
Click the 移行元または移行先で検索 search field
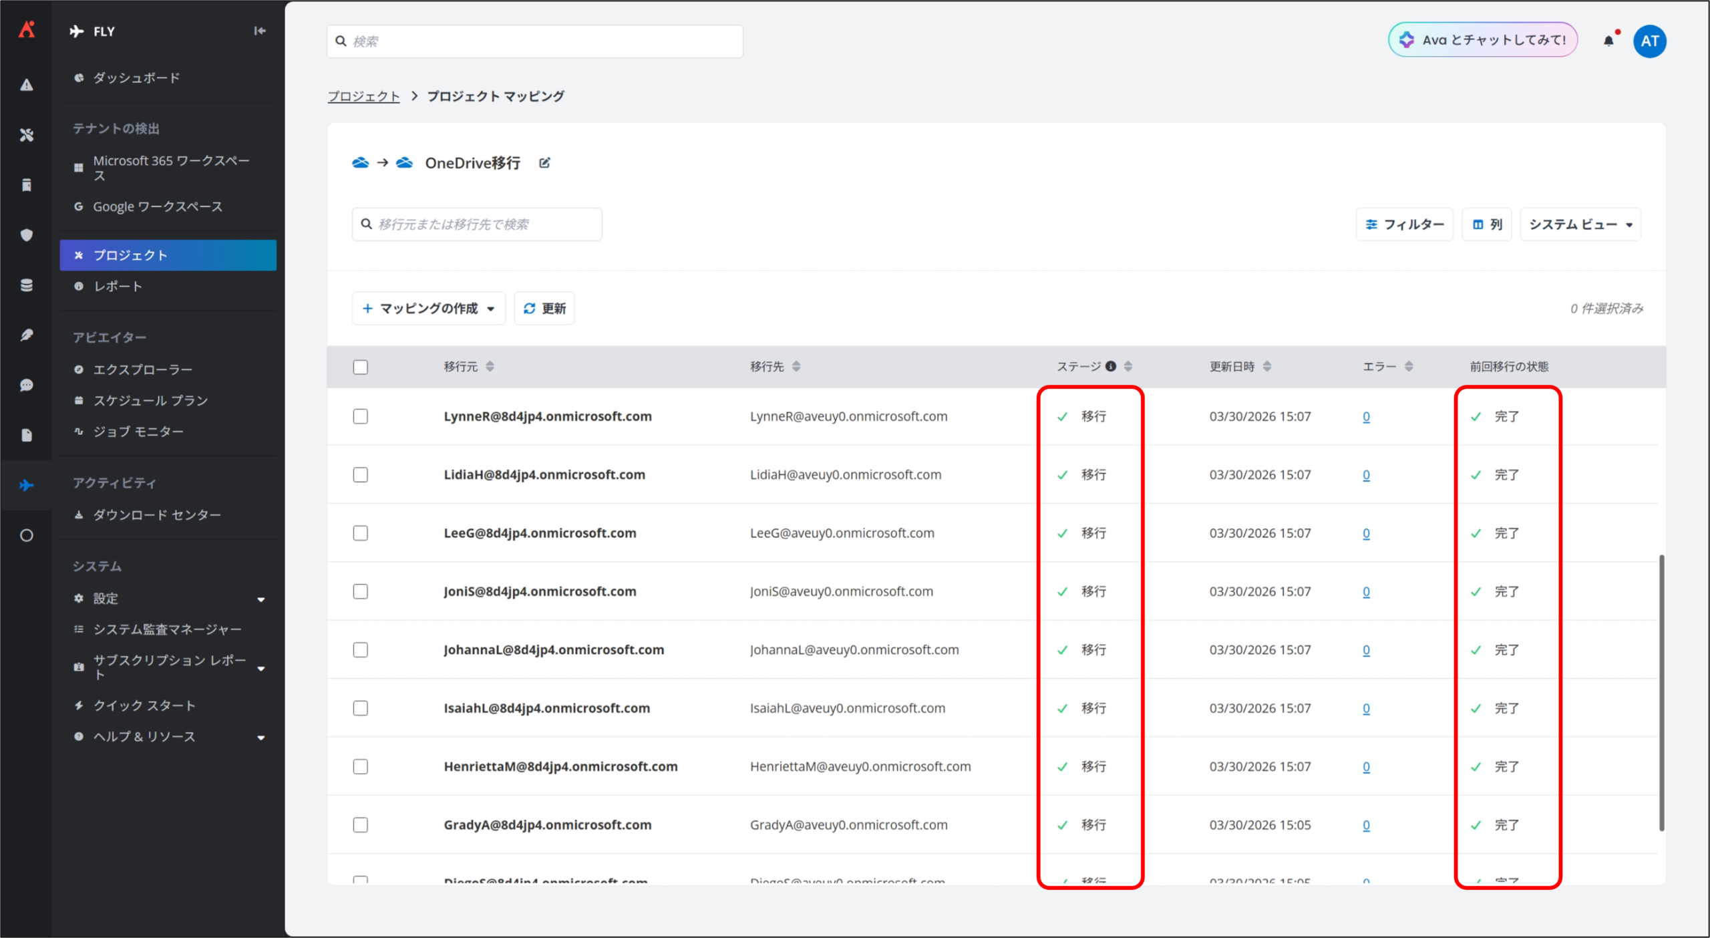click(477, 224)
